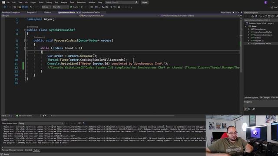278x156 pixels.
Task: Collapse the ProcessOrders method outline
Action: coord(25,41)
